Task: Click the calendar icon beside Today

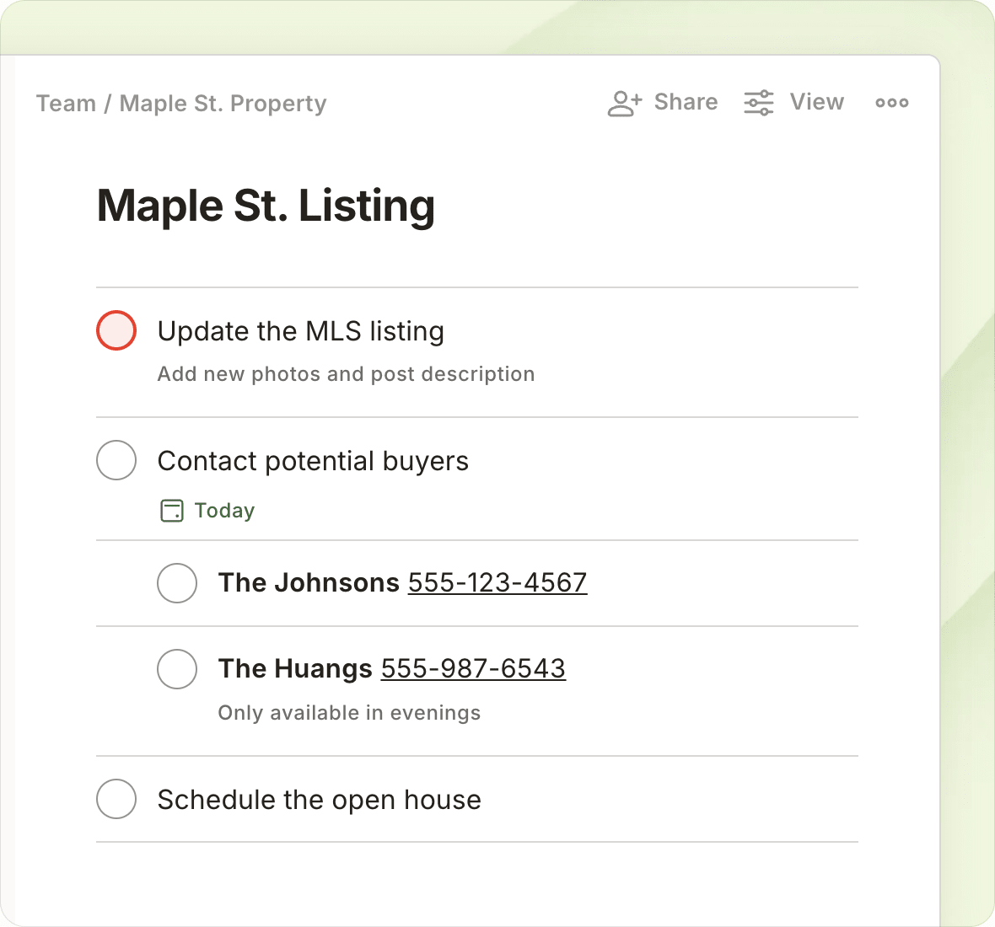Action: 171,510
